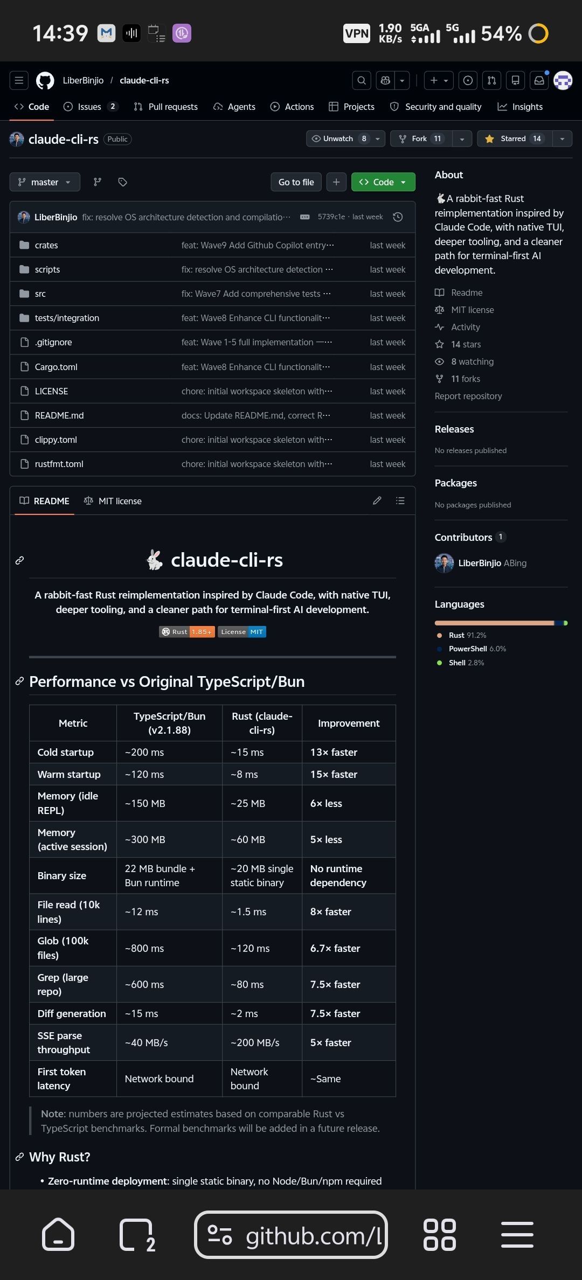The height and width of the screenshot is (1280, 582).
Task: View repository tags icon
Action: coord(123,182)
